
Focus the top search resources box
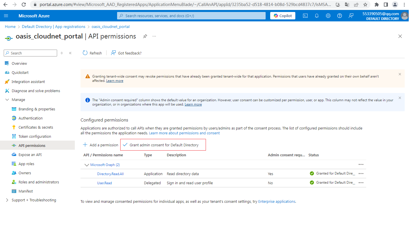click(x=191, y=16)
